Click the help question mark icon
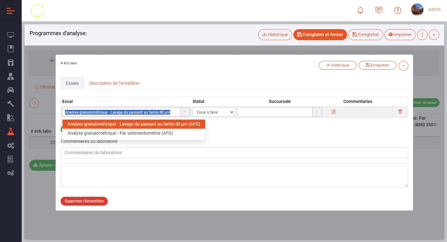The height and width of the screenshot is (242, 447). (397, 10)
